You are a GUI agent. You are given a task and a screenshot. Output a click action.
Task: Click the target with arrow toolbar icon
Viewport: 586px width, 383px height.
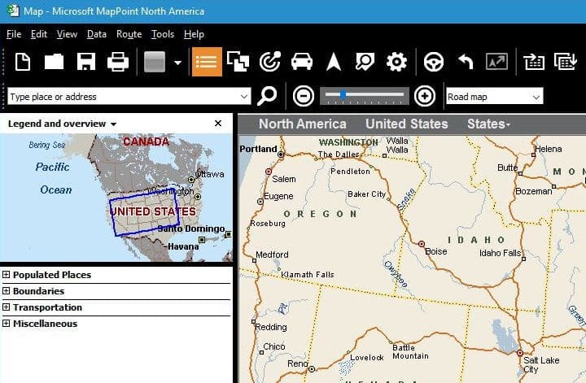point(270,62)
